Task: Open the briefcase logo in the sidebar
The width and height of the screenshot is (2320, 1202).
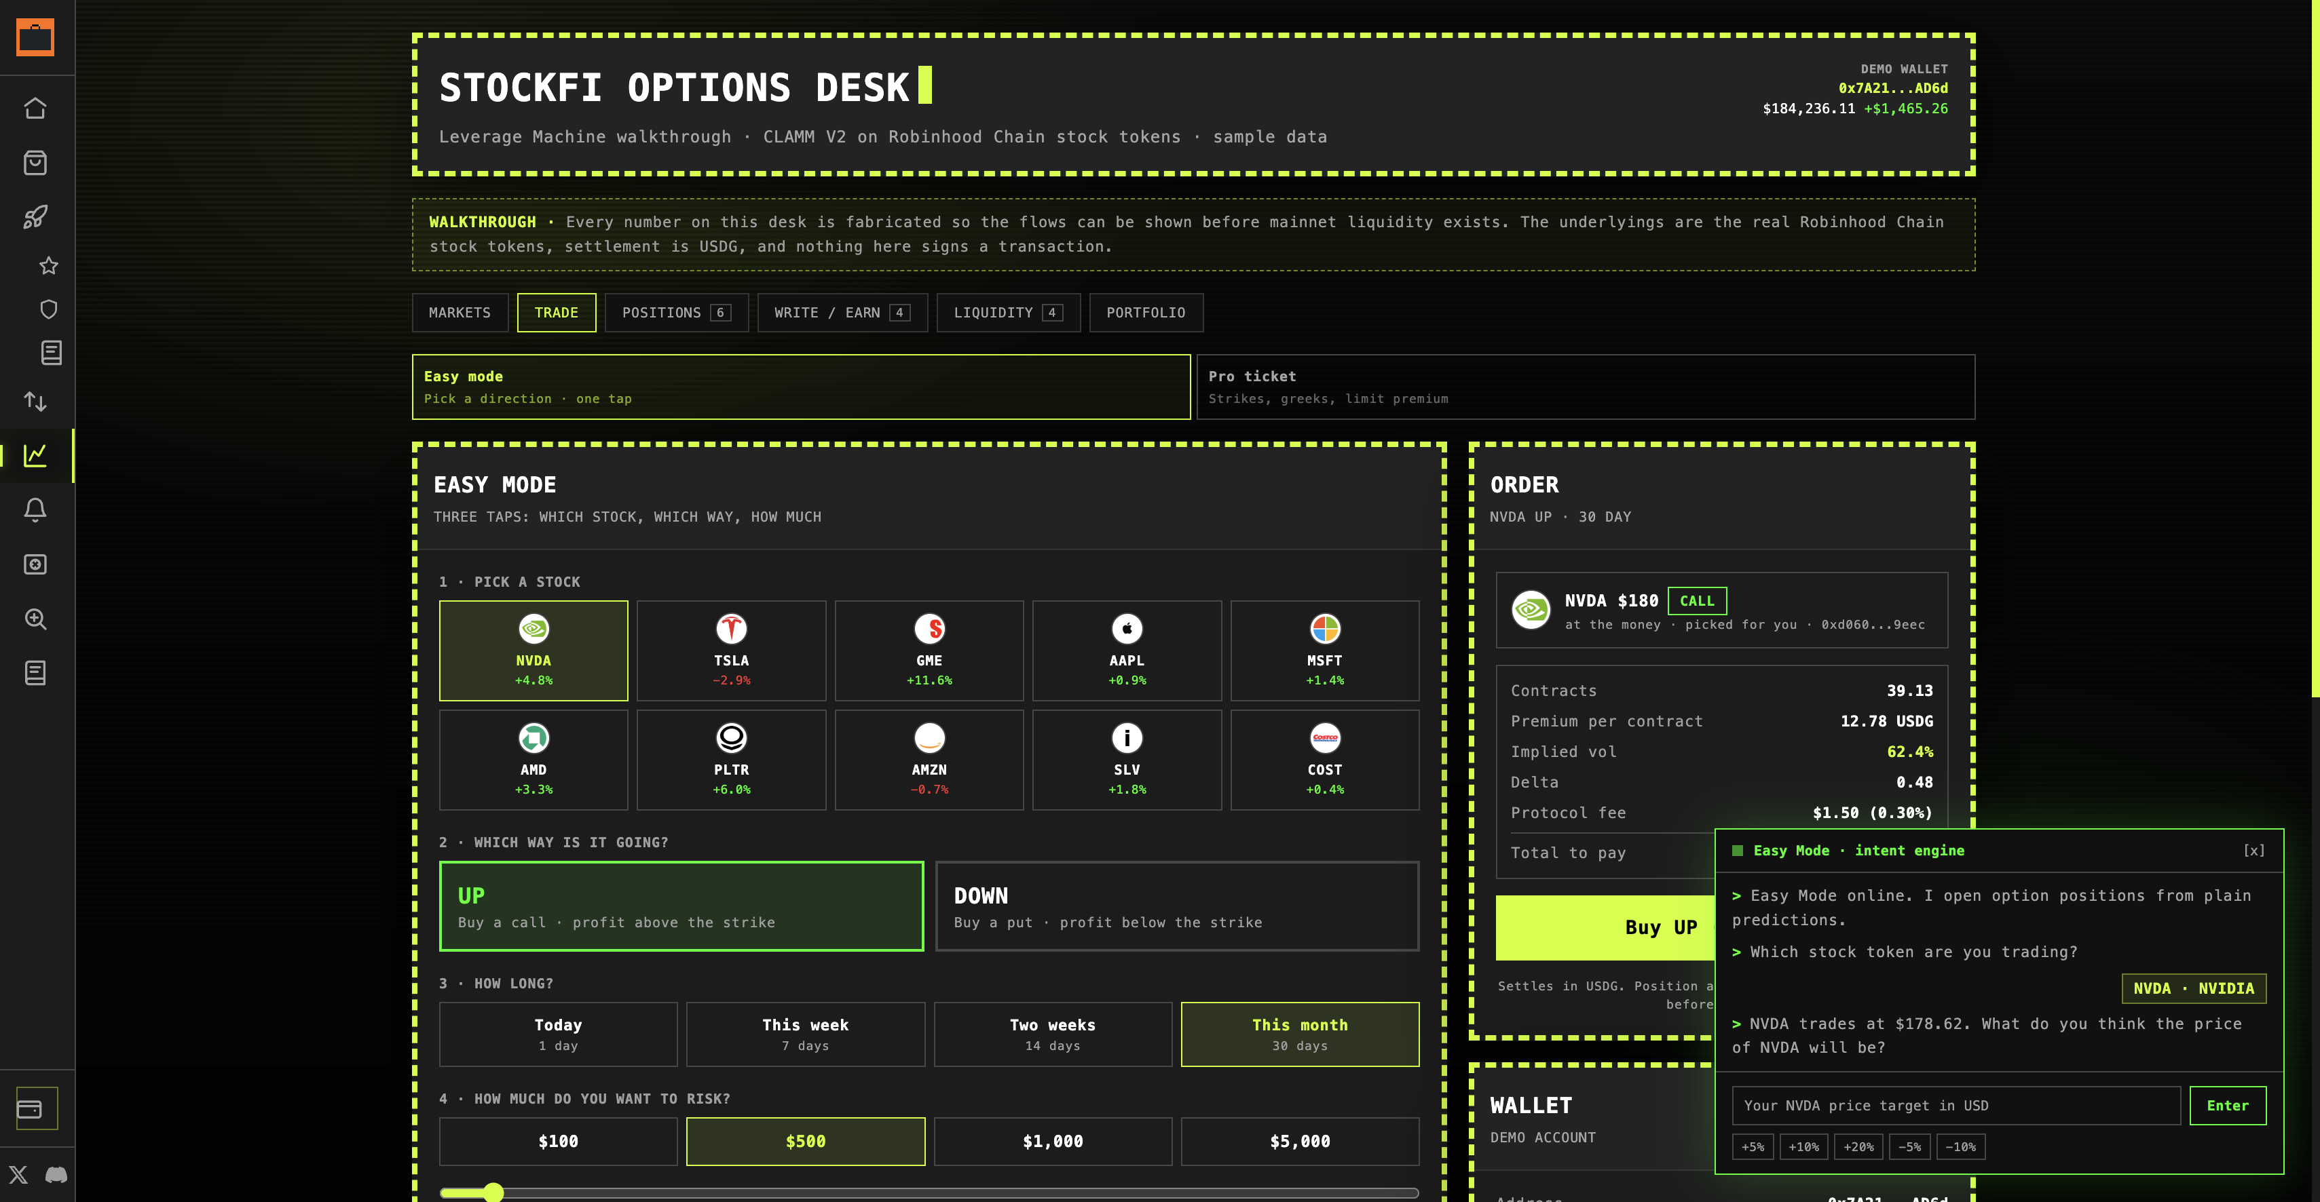Action: coord(36,38)
